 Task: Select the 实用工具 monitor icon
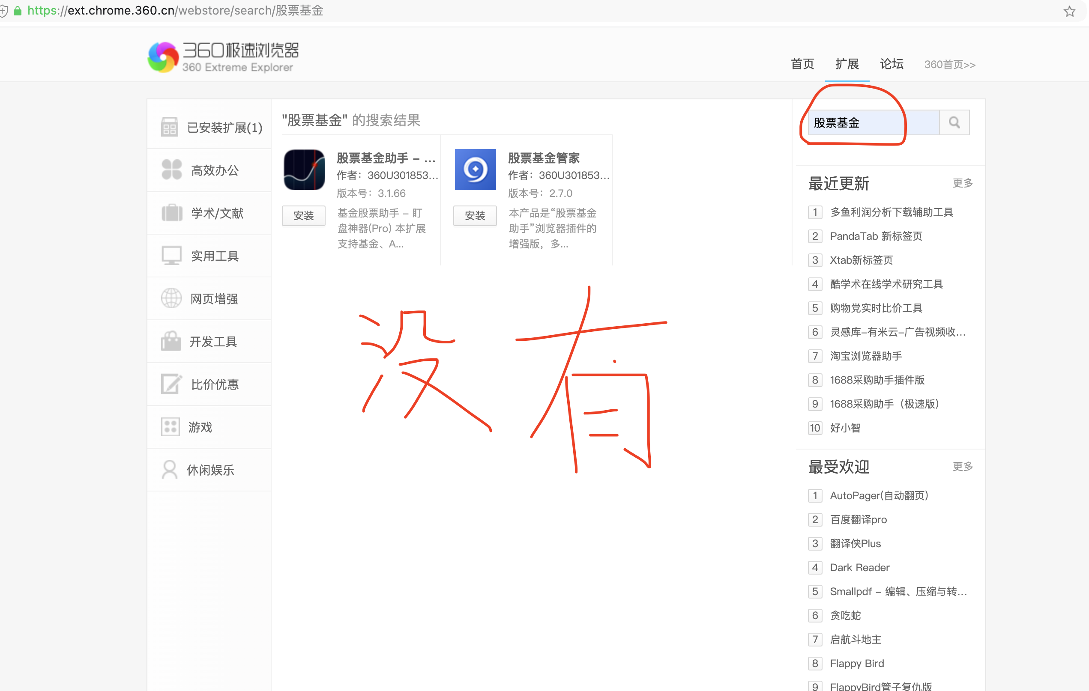171,255
